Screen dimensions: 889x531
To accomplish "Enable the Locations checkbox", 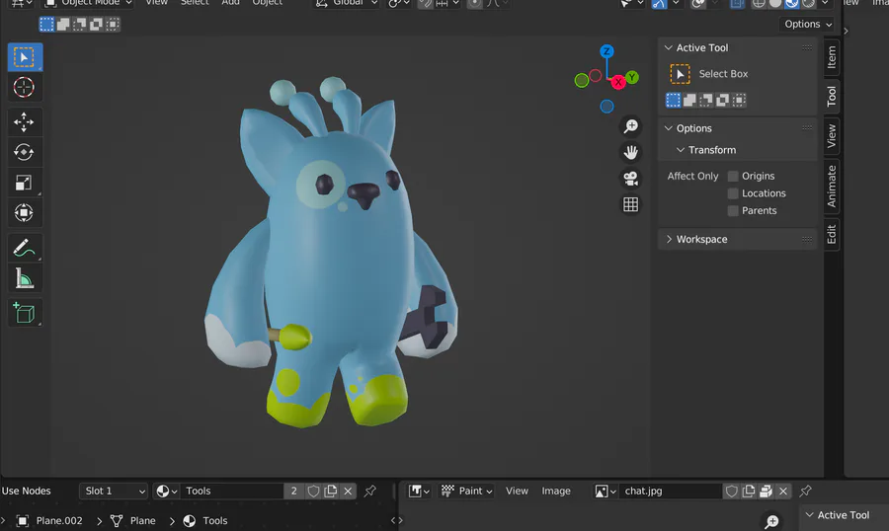I will click(x=733, y=193).
